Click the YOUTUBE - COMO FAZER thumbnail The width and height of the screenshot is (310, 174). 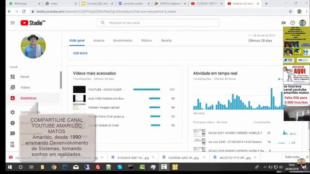pyautogui.click(x=79, y=89)
